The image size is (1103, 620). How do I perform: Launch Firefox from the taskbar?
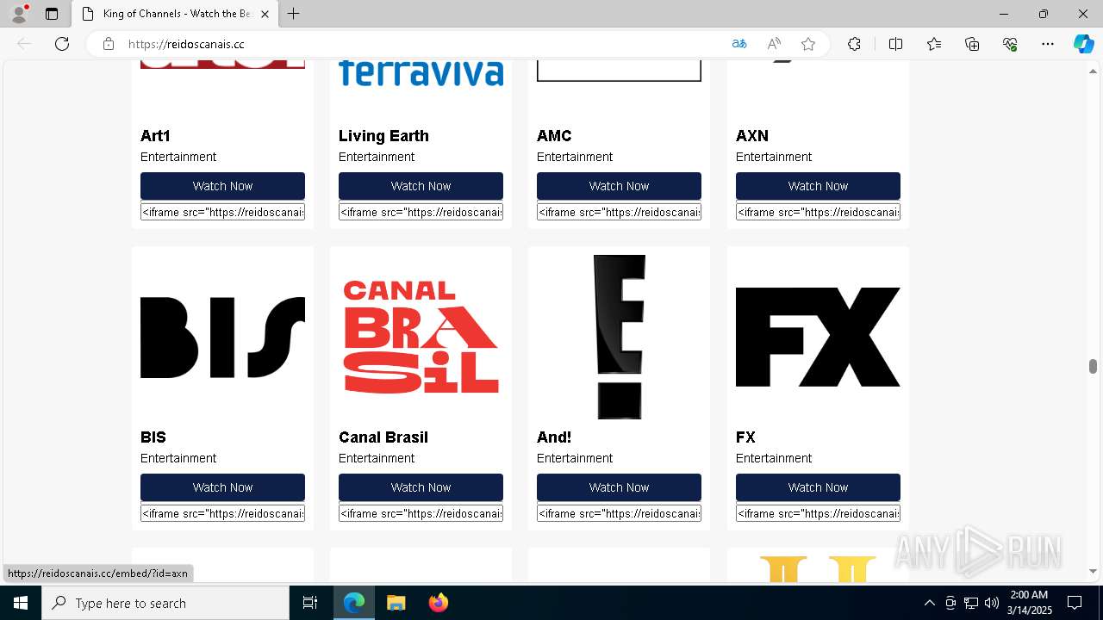tap(438, 603)
